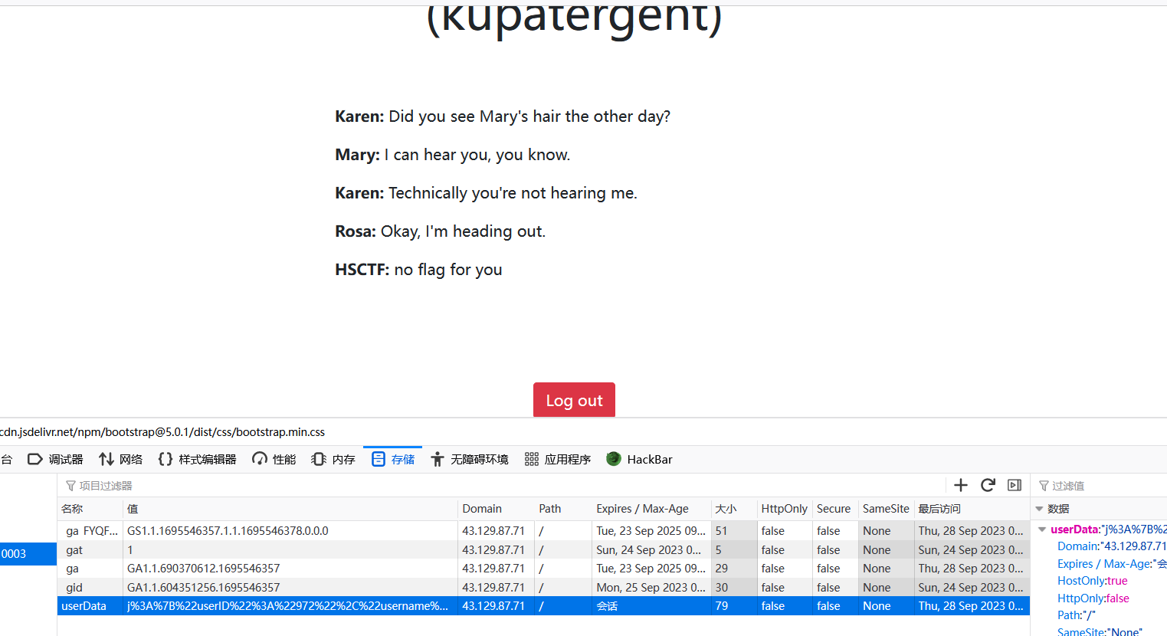This screenshot has height=636, width=1167.
Task: Open the 性能 performance panel
Action: (274, 459)
